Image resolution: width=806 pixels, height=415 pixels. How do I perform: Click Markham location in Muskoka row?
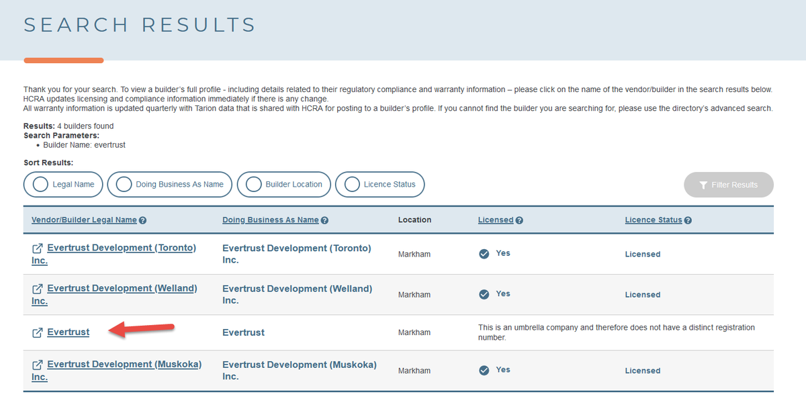[414, 371]
